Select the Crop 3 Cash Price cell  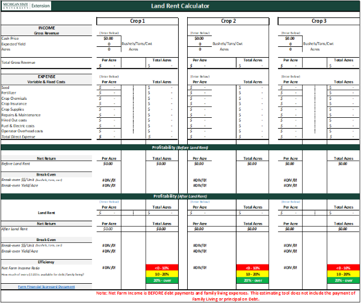289,38
